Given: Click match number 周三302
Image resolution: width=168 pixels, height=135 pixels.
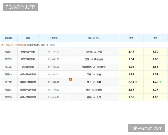Looking at the screenshot, I should point(9,59).
